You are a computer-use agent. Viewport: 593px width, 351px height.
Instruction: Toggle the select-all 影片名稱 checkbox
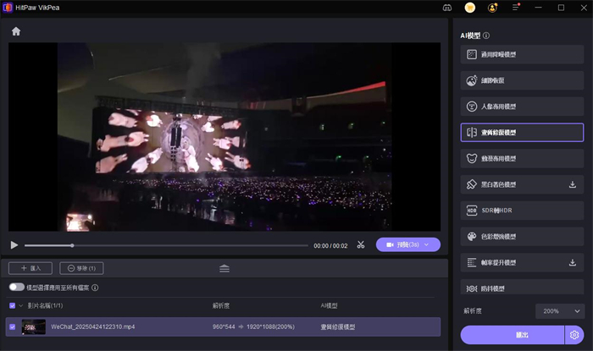[12, 305]
